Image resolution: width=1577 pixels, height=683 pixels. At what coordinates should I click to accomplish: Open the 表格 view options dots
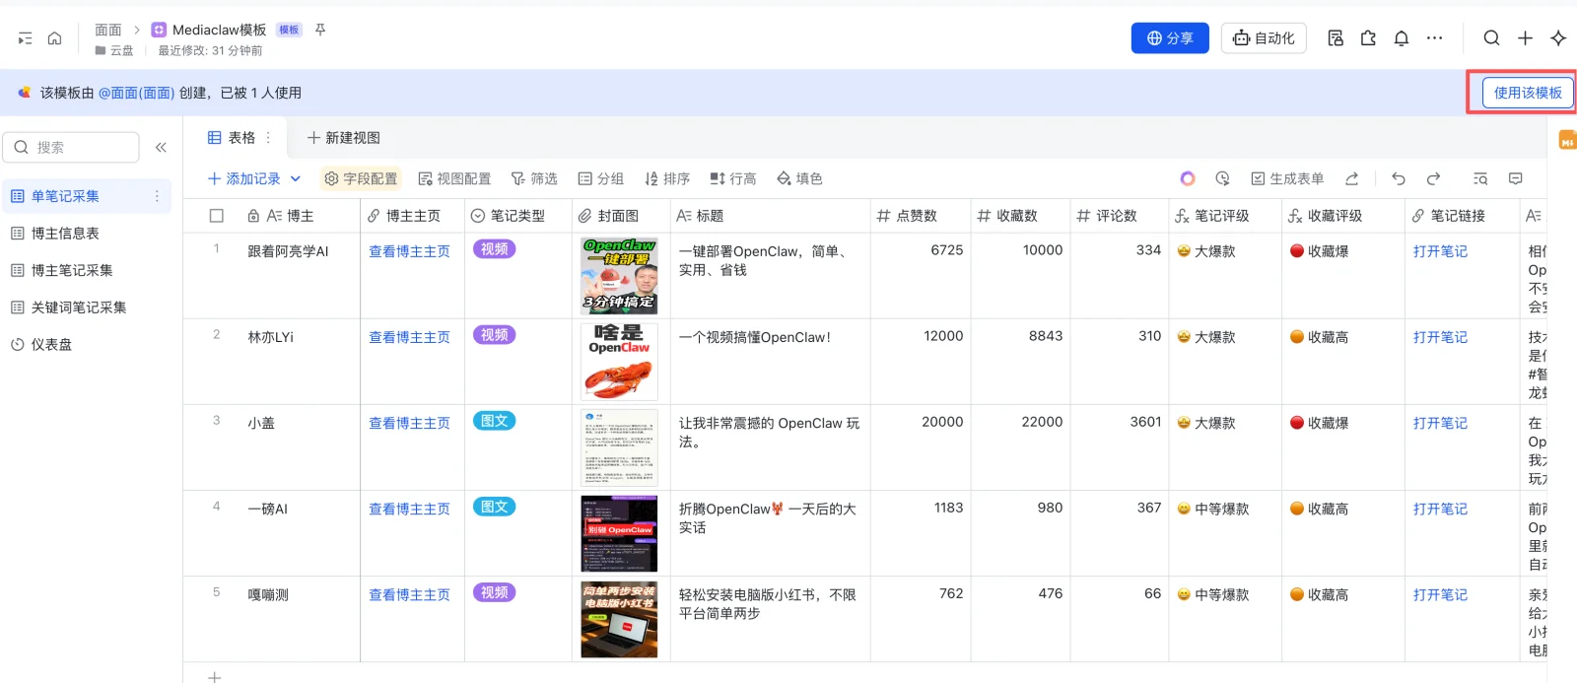[268, 138]
